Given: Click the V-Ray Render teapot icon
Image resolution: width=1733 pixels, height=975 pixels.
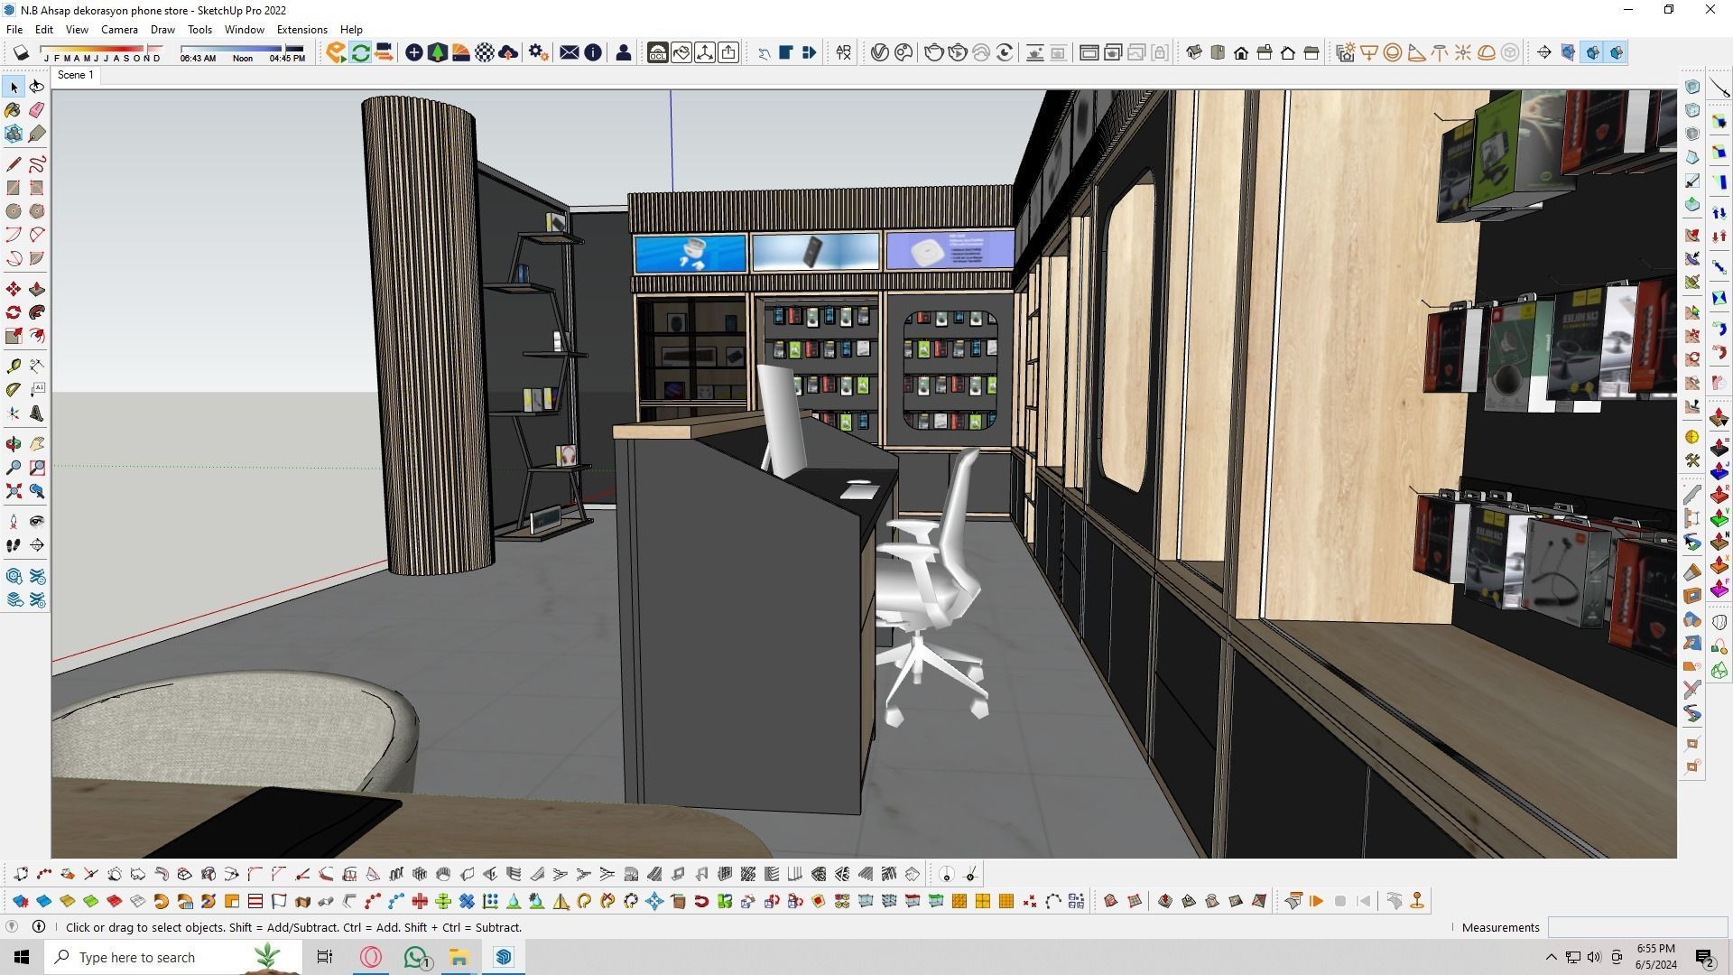Looking at the screenshot, I should 934,52.
